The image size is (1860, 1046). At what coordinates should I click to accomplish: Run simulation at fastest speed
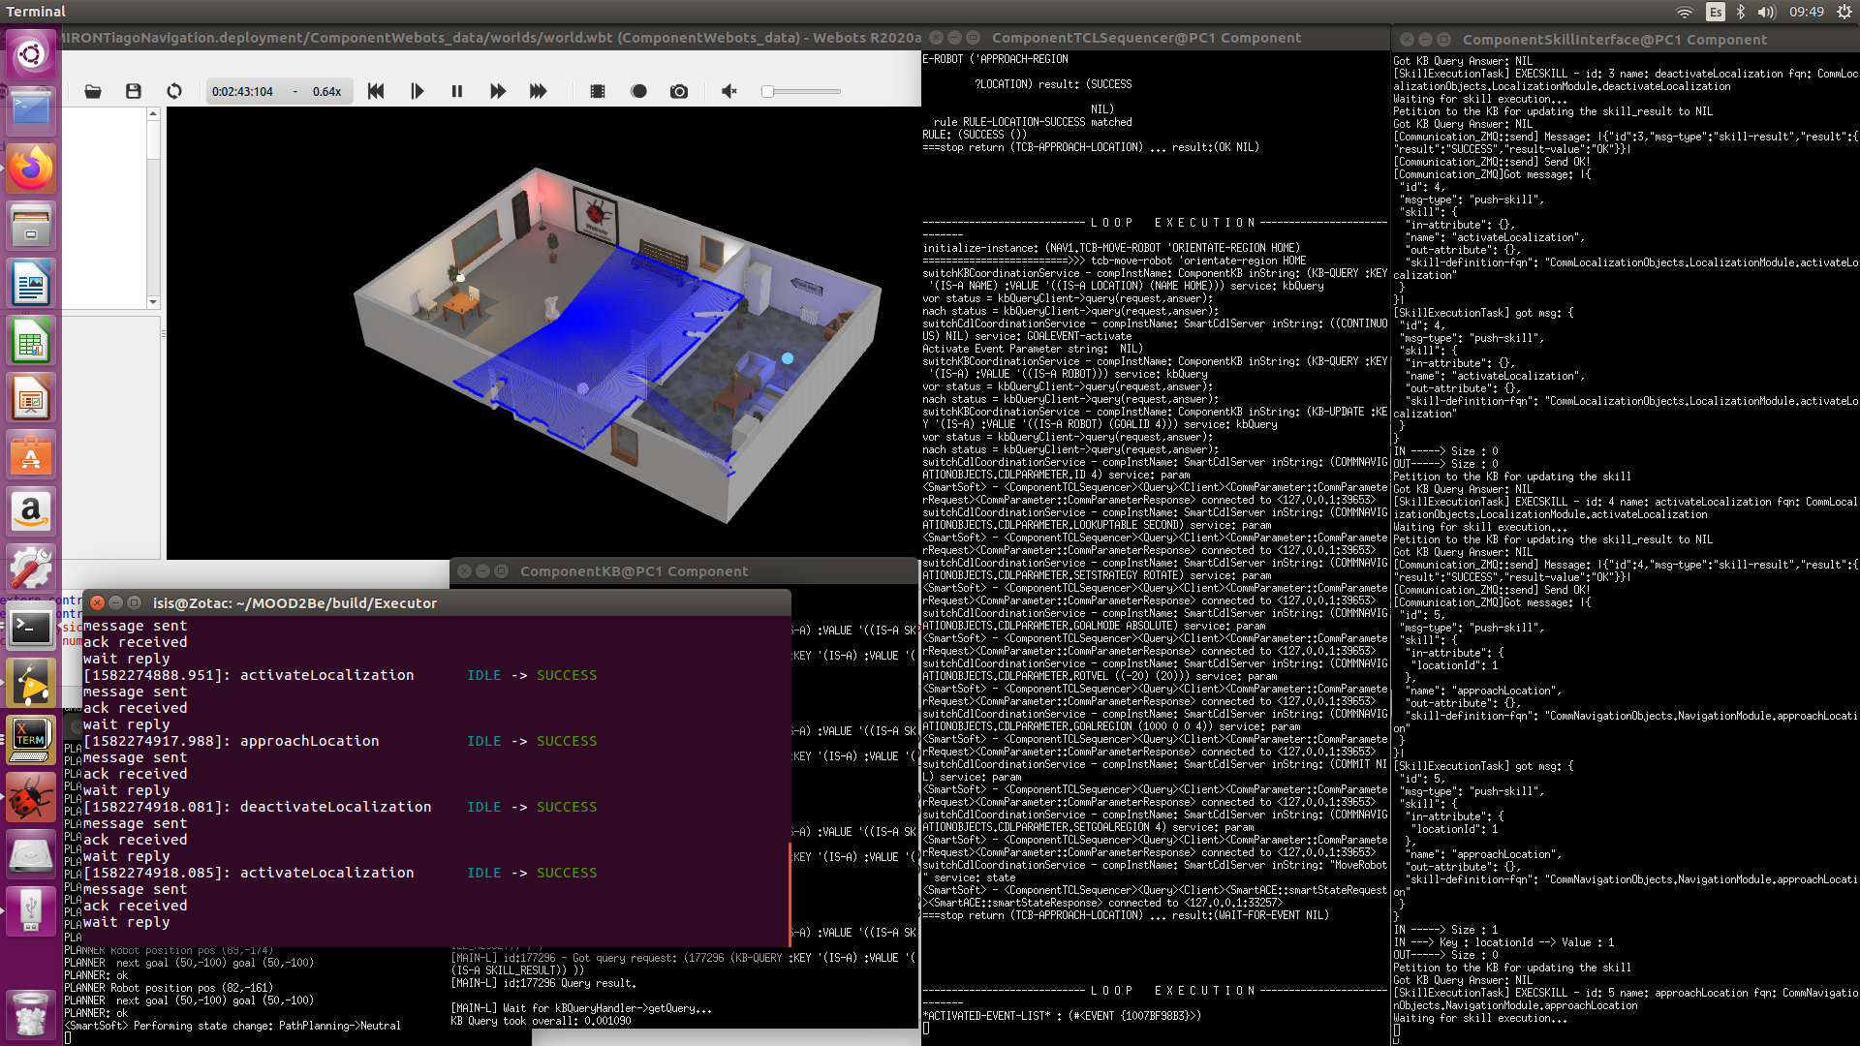pos(539,91)
